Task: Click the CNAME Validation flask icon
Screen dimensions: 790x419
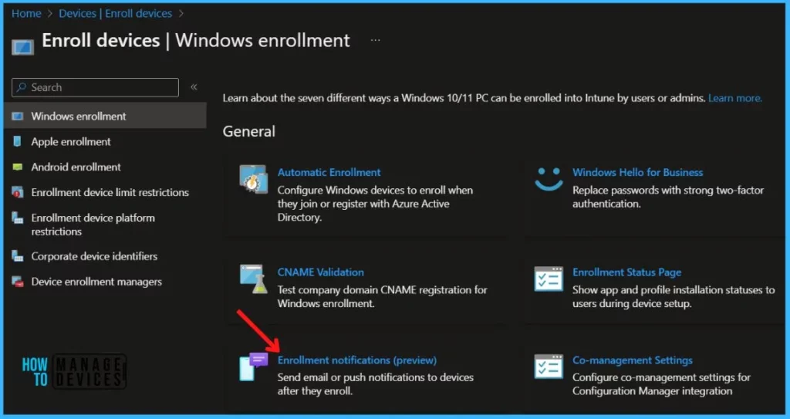Action: 253,279
